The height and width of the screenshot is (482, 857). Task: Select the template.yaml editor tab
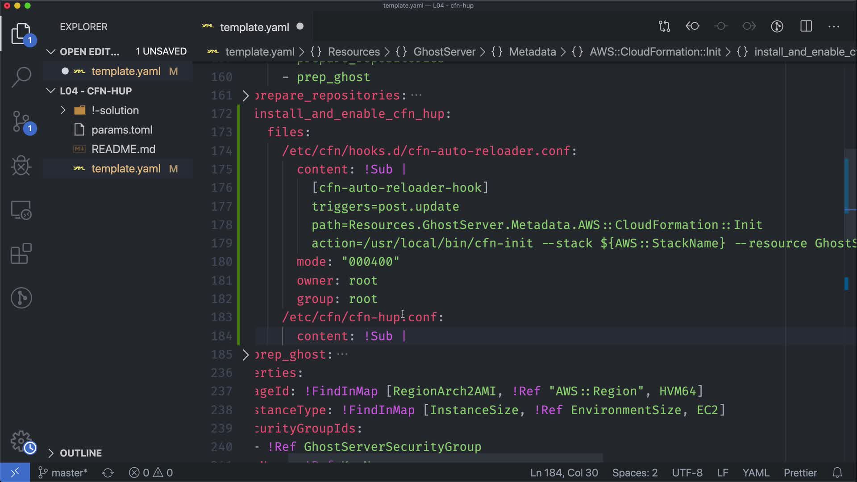click(254, 27)
